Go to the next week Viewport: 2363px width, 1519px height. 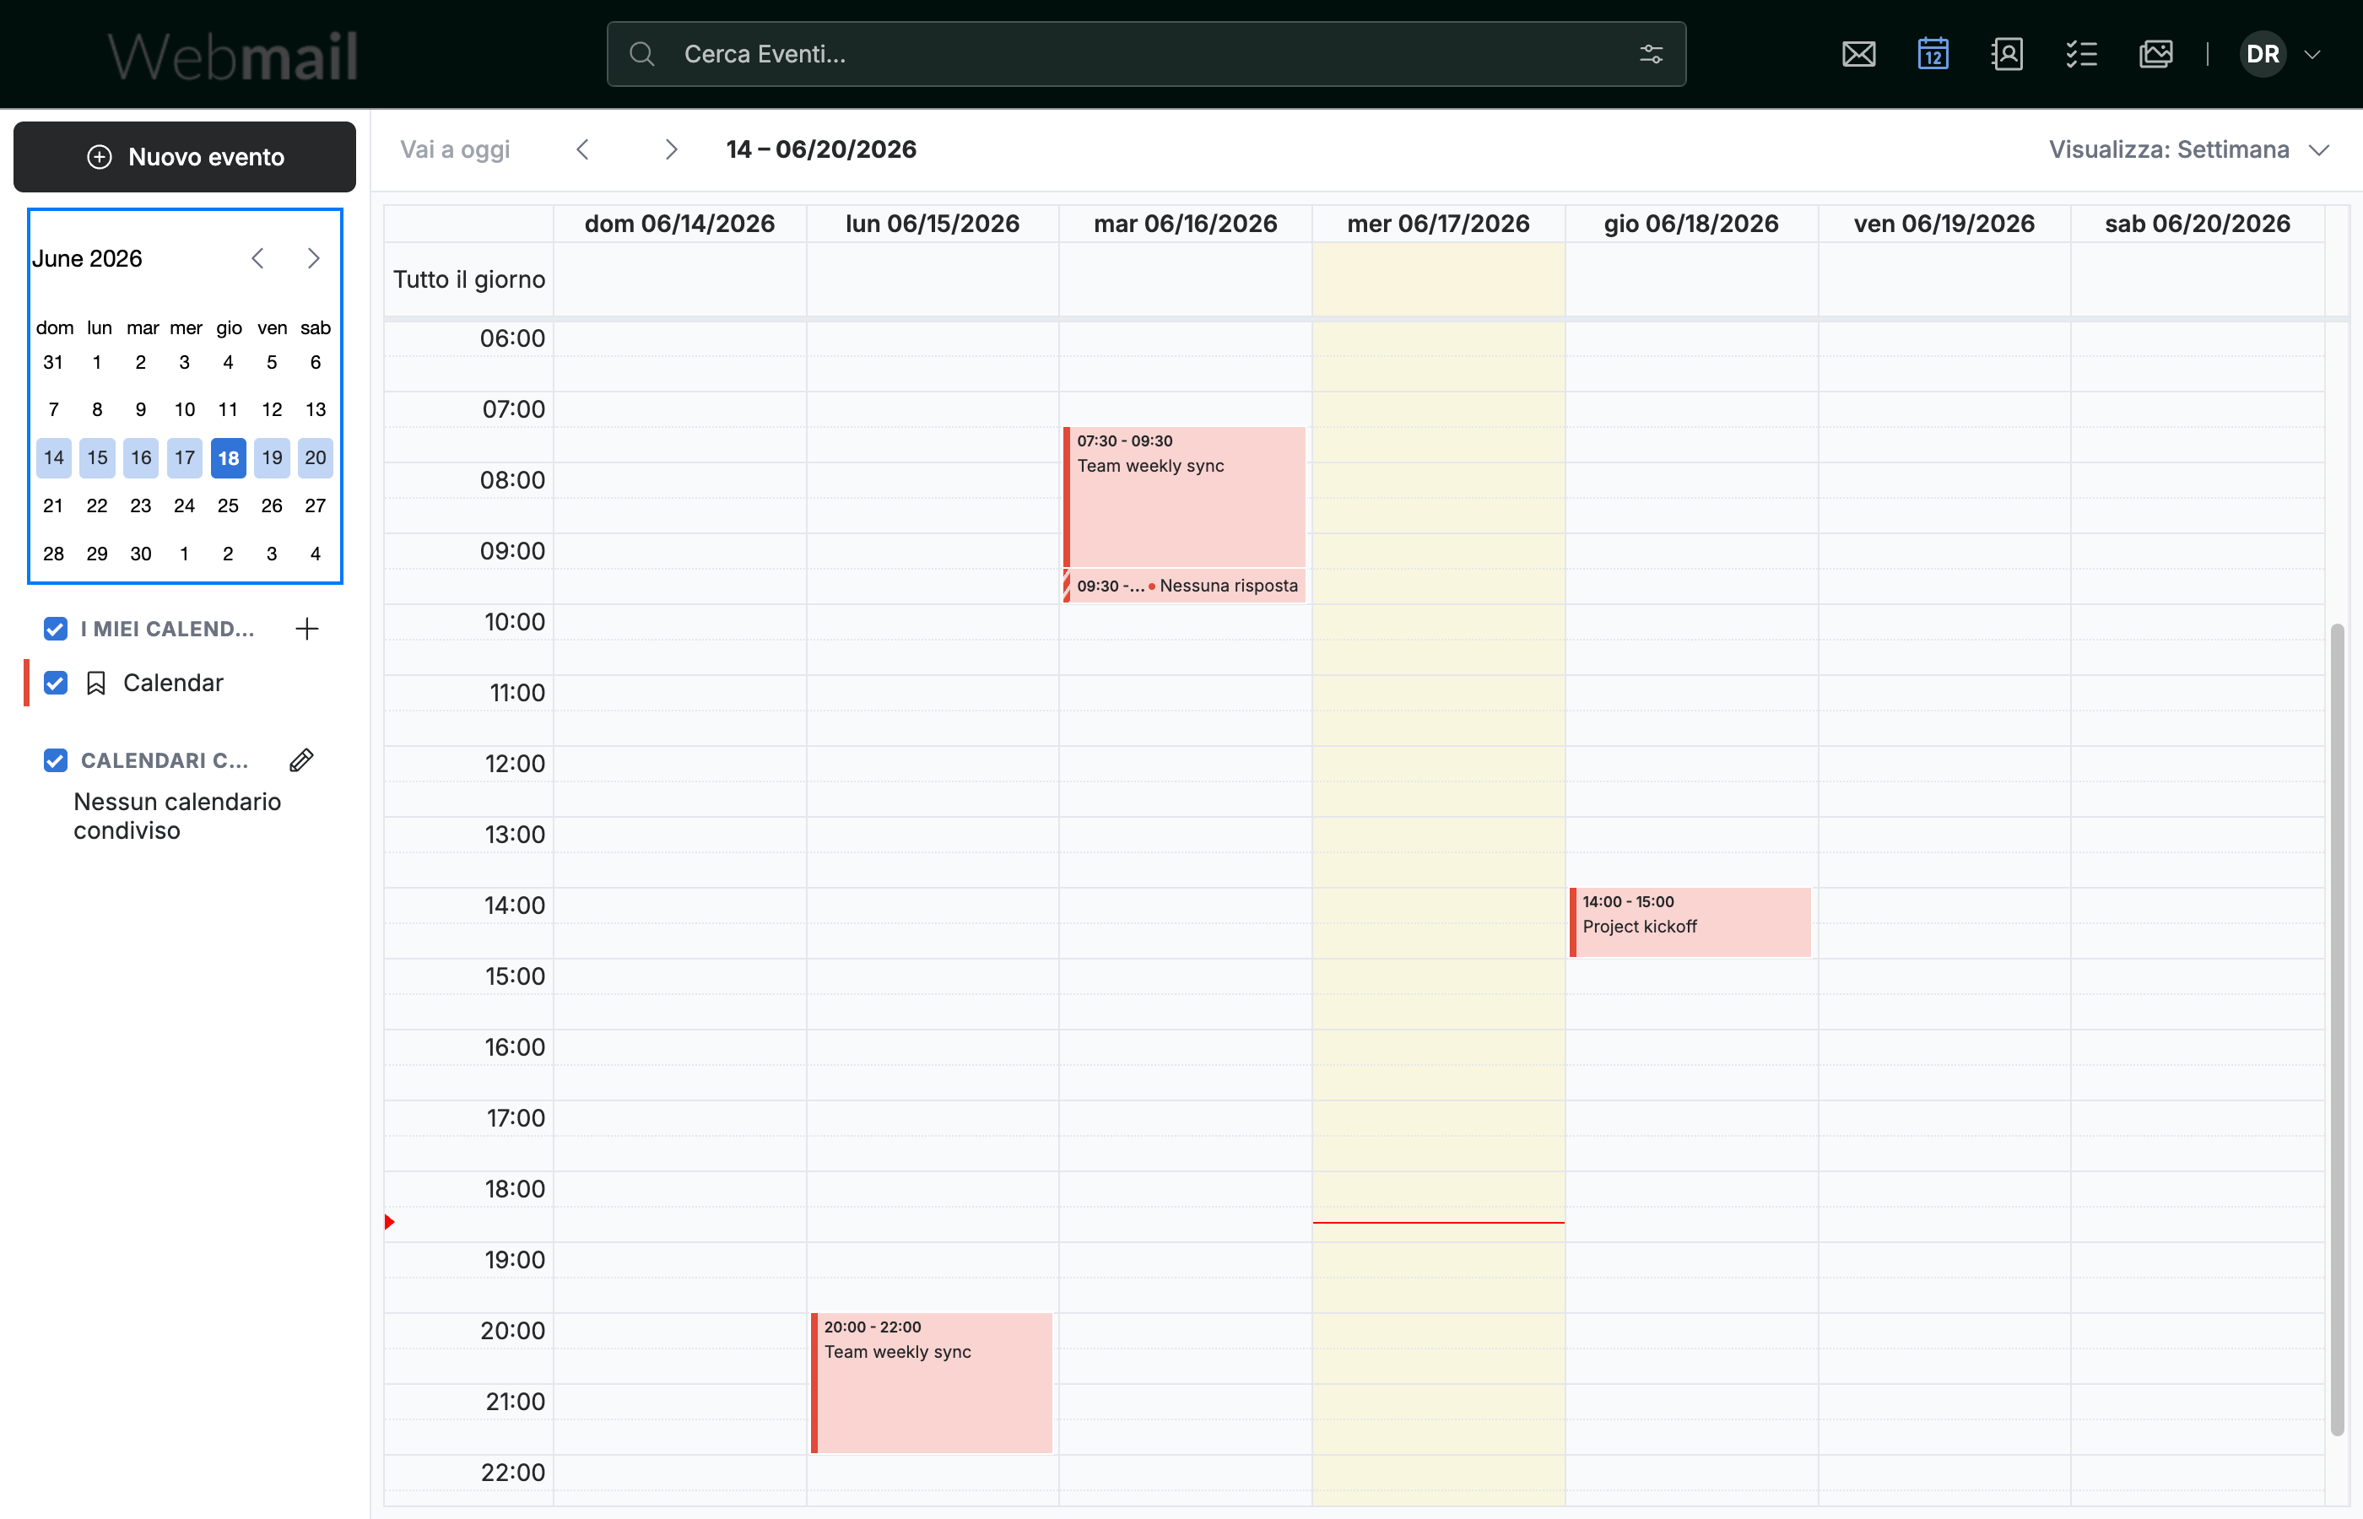point(671,149)
